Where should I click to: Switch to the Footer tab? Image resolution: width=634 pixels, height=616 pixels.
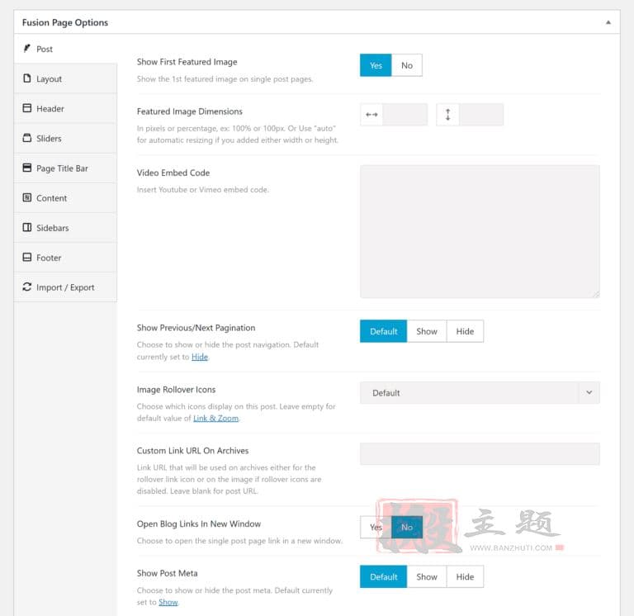[x=65, y=258]
